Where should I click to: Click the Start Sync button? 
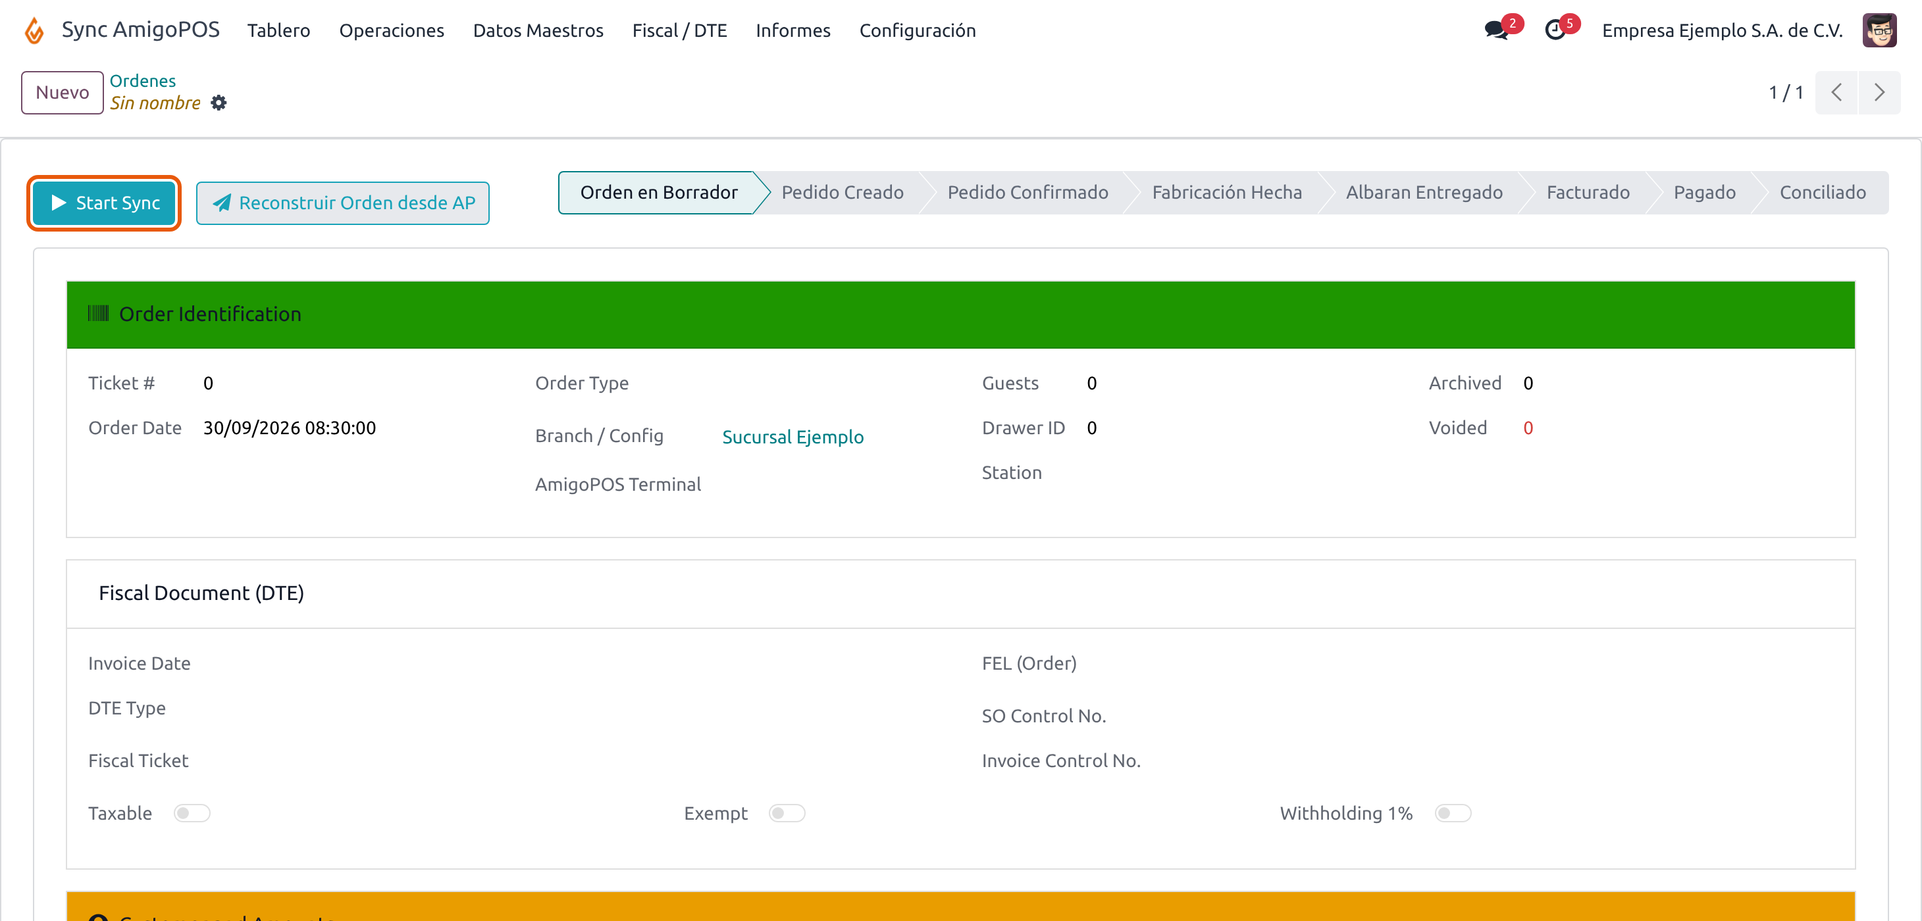tap(105, 203)
